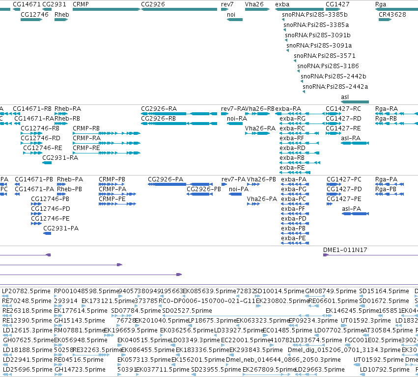The height and width of the screenshot is (377, 418).
Task: Click the noi-RA transcript label
Action: [x=237, y=118]
